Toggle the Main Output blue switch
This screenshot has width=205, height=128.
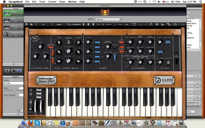click(x=168, y=42)
